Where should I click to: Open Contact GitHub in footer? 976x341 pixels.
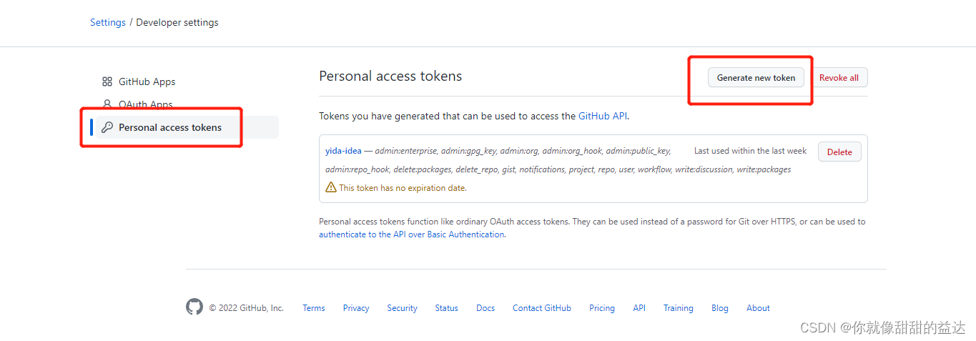542,308
